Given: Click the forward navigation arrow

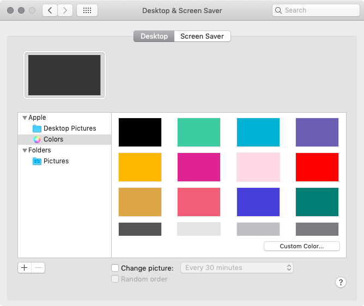Looking at the screenshot, I should click(x=65, y=10).
